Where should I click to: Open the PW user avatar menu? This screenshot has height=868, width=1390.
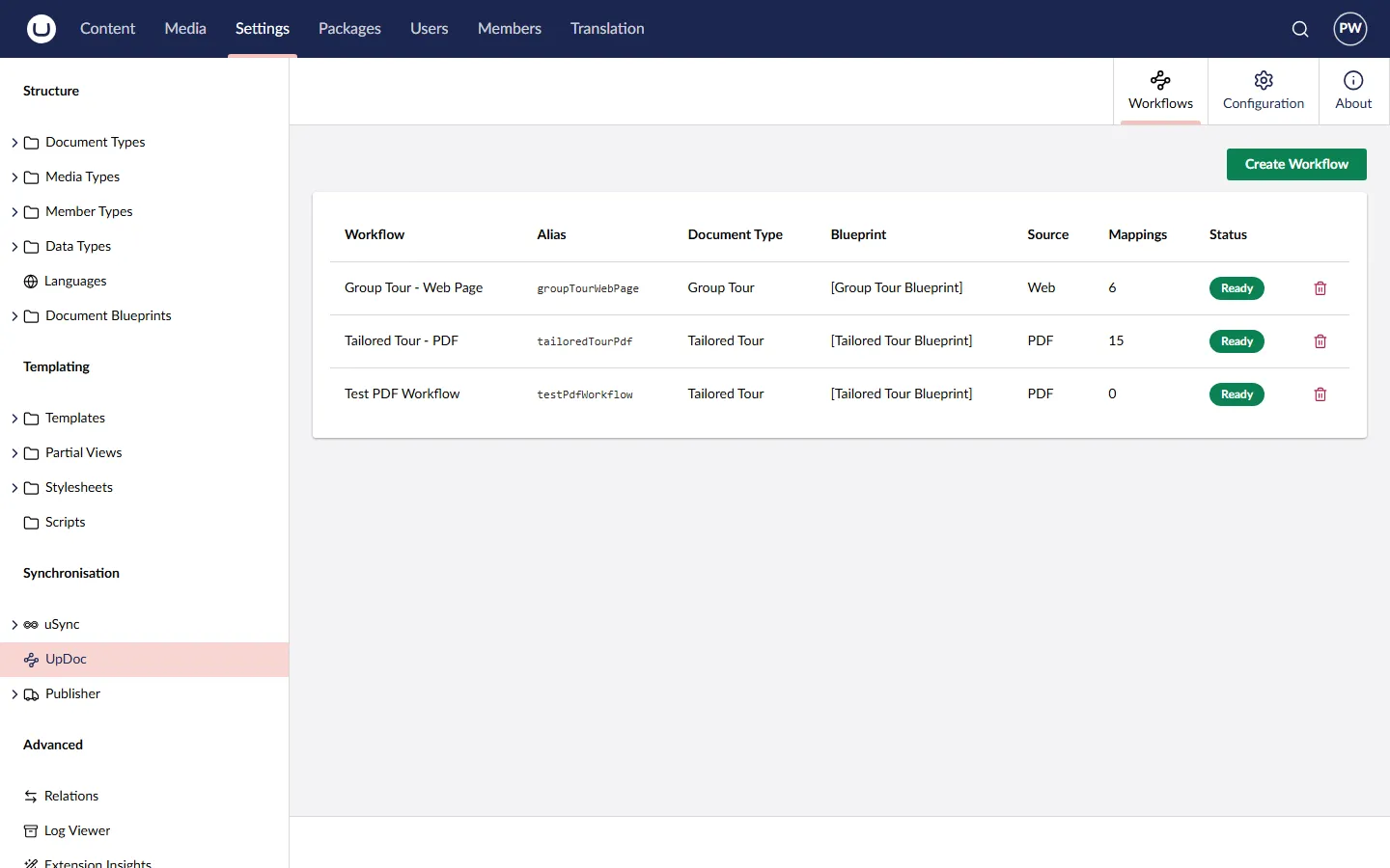point(1350,29)
